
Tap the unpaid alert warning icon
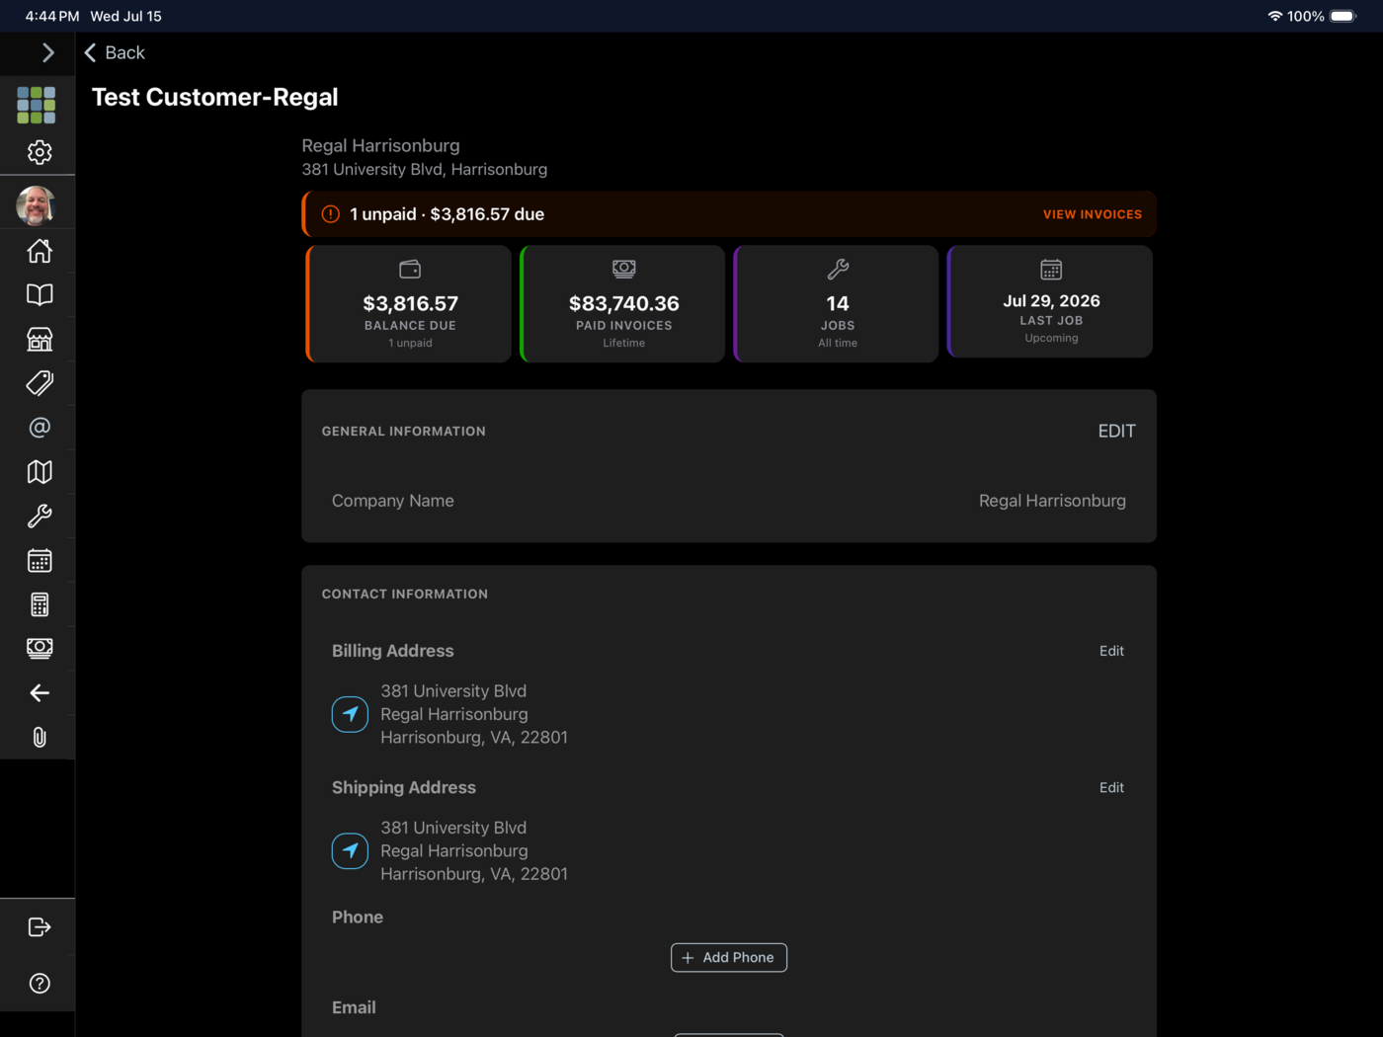pos(331,214)
